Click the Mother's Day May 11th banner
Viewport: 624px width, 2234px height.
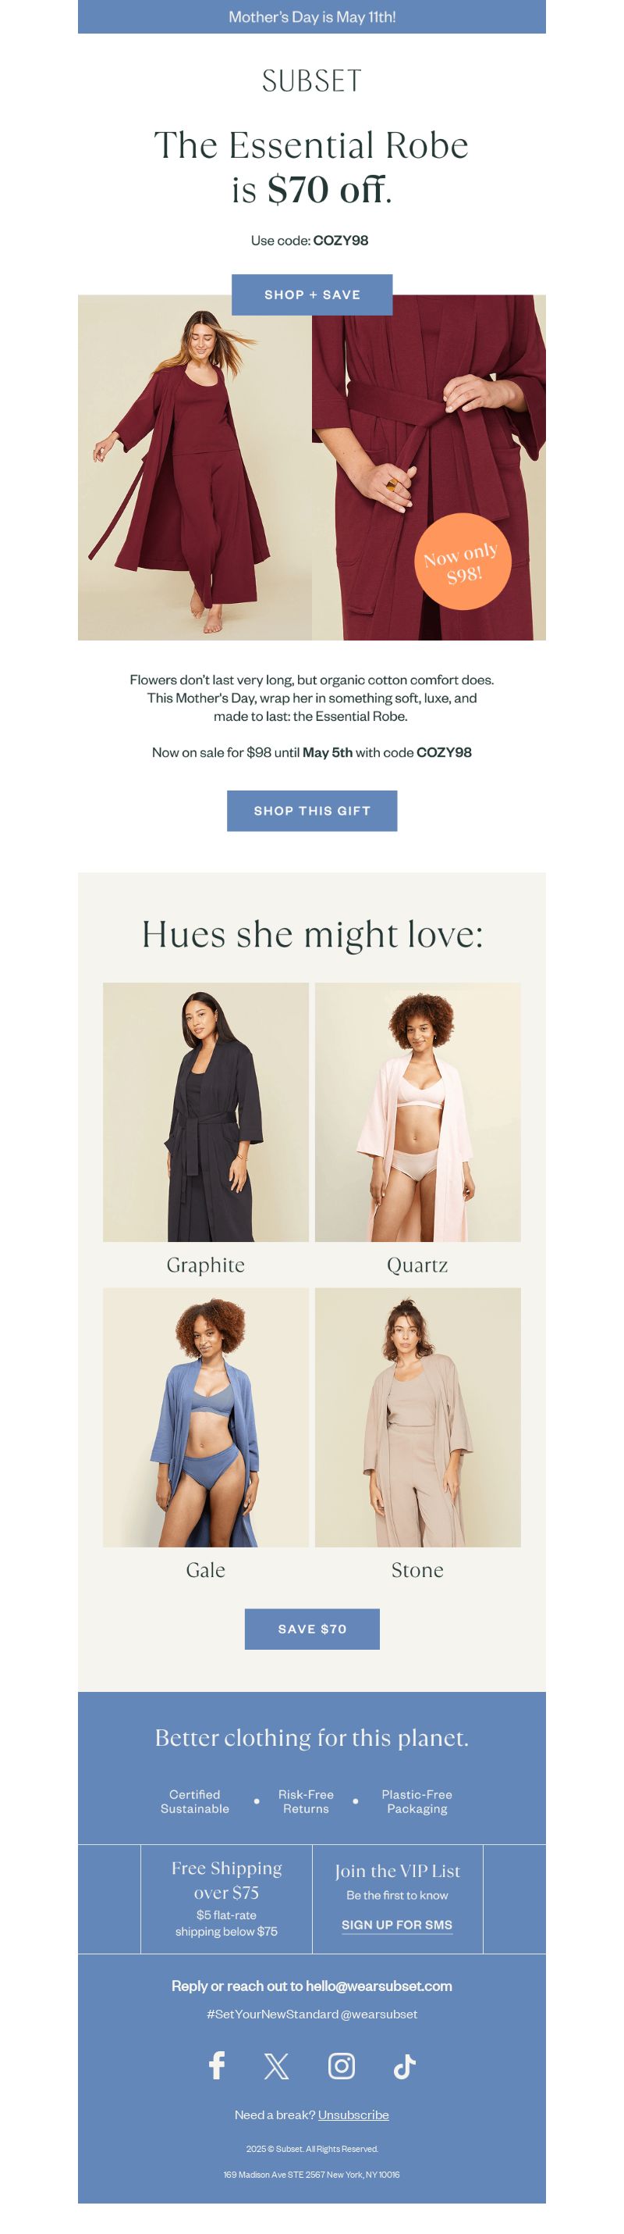pyautogui.click(x=311, y=16)
